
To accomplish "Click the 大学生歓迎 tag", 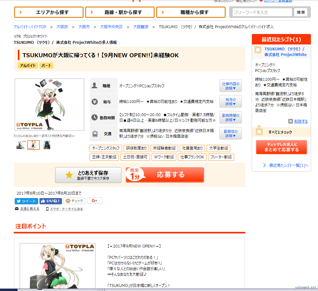I will [x=218, y=148].
